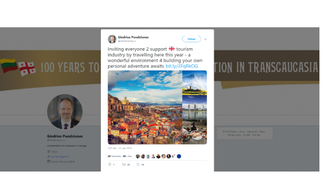The width and height of the screenshot is (324, 182).
Task: Open the bit.ly/2FqRkOG link
Action: [182, 66]
